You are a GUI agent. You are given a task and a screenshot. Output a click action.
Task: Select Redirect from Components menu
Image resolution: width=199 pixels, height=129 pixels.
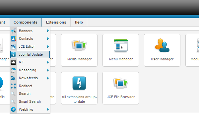pyautogui.click(x=30, y=86)
